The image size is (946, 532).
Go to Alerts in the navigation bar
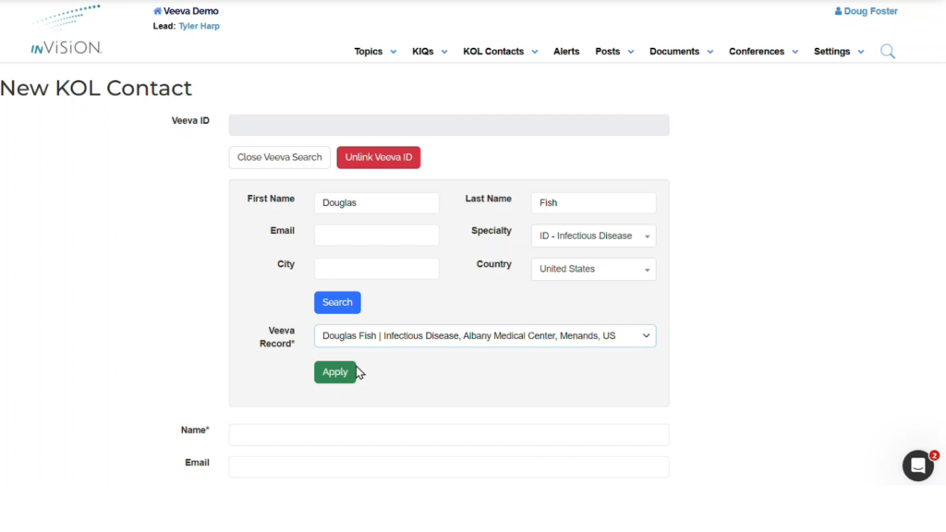click(x=566, y=52)
